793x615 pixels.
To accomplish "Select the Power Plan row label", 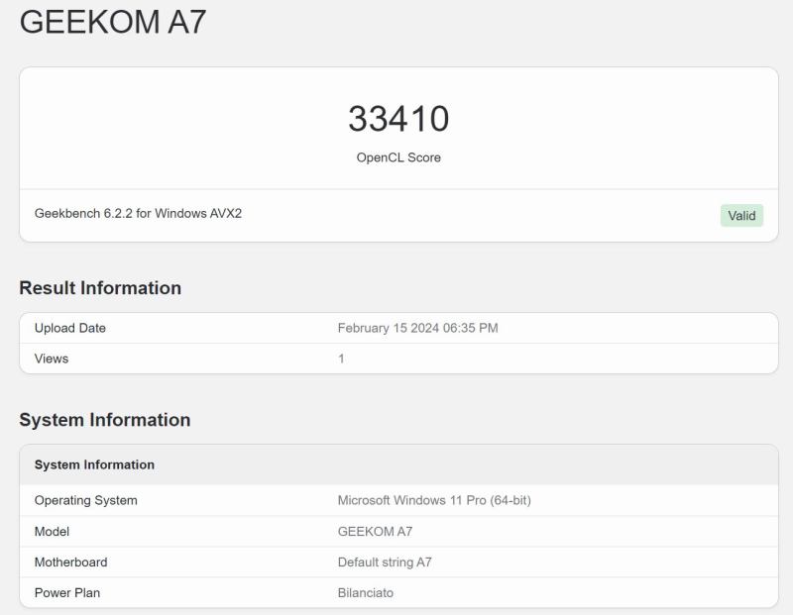I will click(x=67, y=592).
